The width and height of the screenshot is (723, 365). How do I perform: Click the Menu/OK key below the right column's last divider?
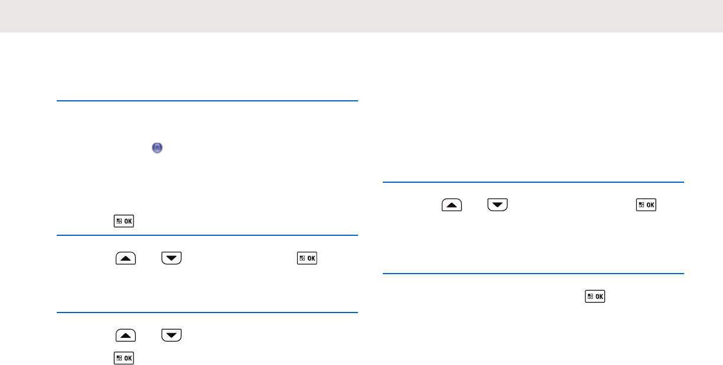click(x=596, y=296)
